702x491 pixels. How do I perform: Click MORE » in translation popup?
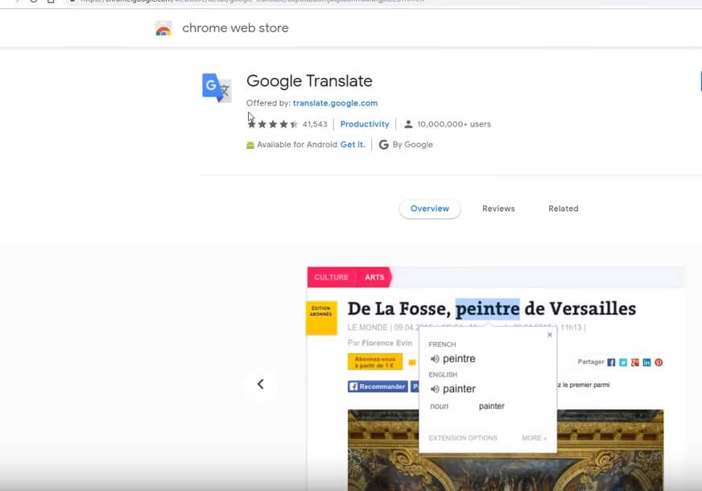tap(534, 438)
